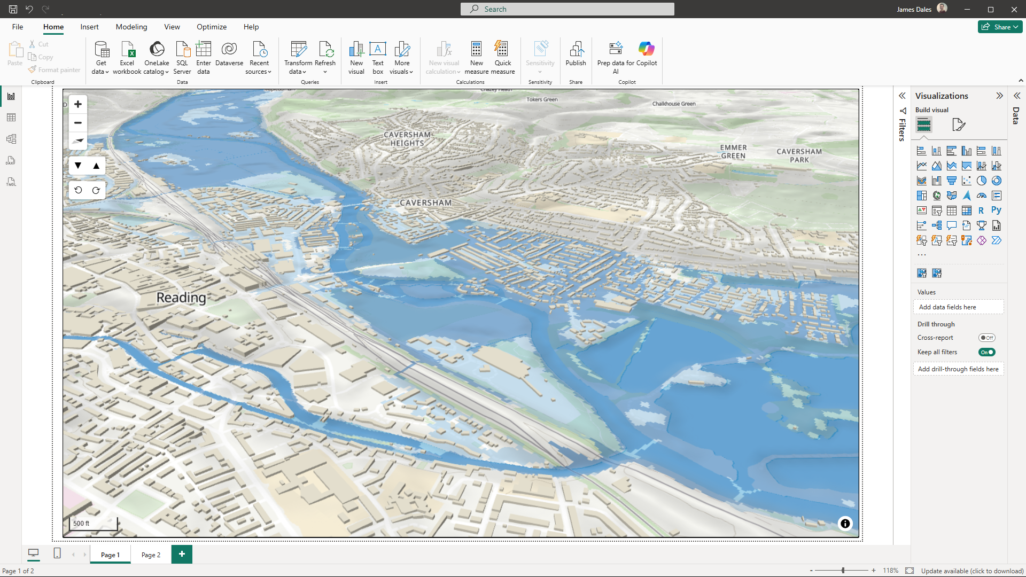Click the Update available download link
The height and width of the screenshot is (577, 1026).
point(972,571)
